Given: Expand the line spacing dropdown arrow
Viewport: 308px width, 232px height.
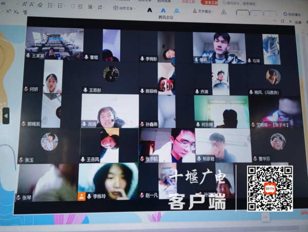Looking at the screenshot, I should [104, 8].
